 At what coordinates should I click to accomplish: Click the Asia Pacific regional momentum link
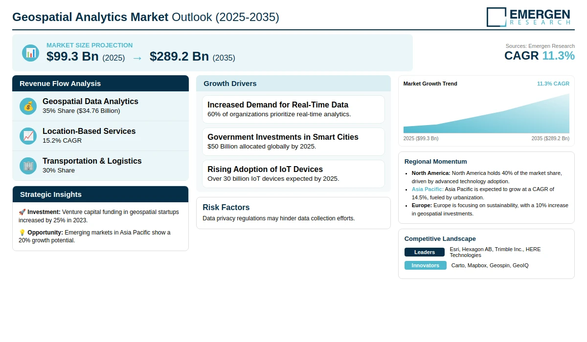[x=428, y=189]
